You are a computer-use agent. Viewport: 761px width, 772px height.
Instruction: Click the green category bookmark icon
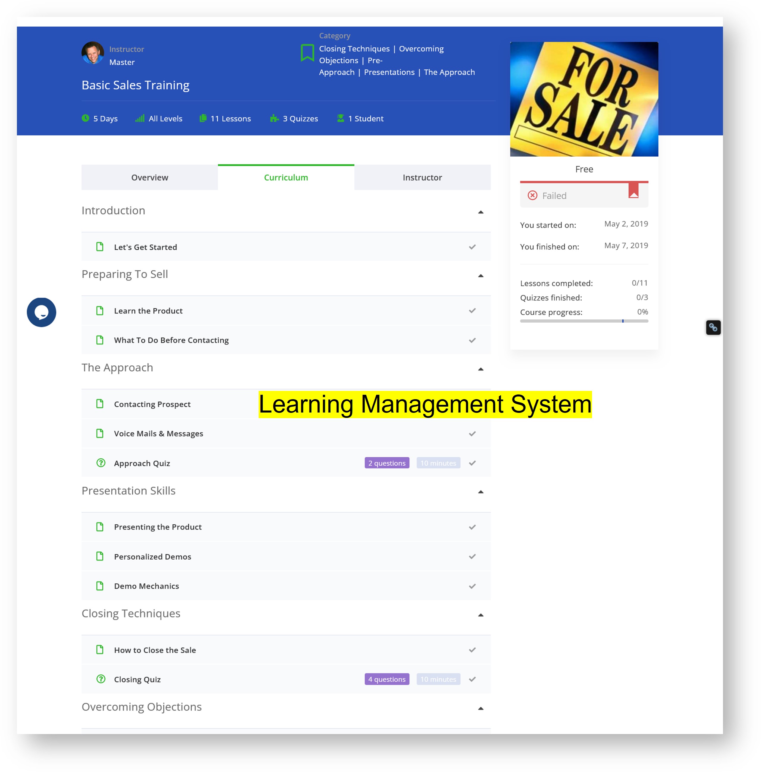(x=307, y=53)
